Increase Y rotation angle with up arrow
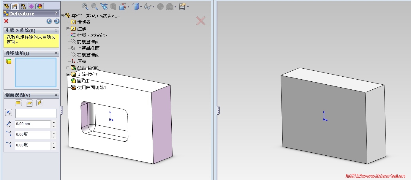The height and width of the screenshot is (180, 411). 54,143
